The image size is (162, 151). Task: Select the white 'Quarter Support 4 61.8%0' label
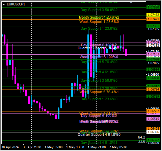click(x=99, y=134)
